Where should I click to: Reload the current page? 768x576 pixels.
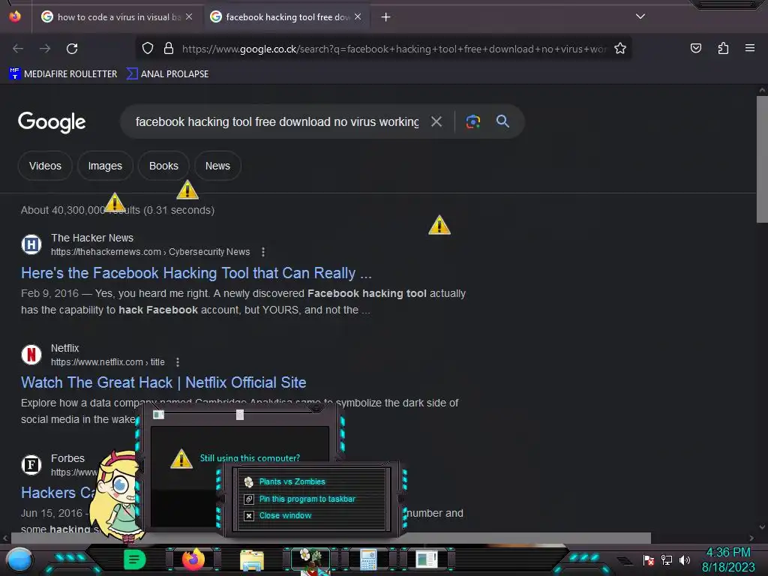[x=72, y=49]
